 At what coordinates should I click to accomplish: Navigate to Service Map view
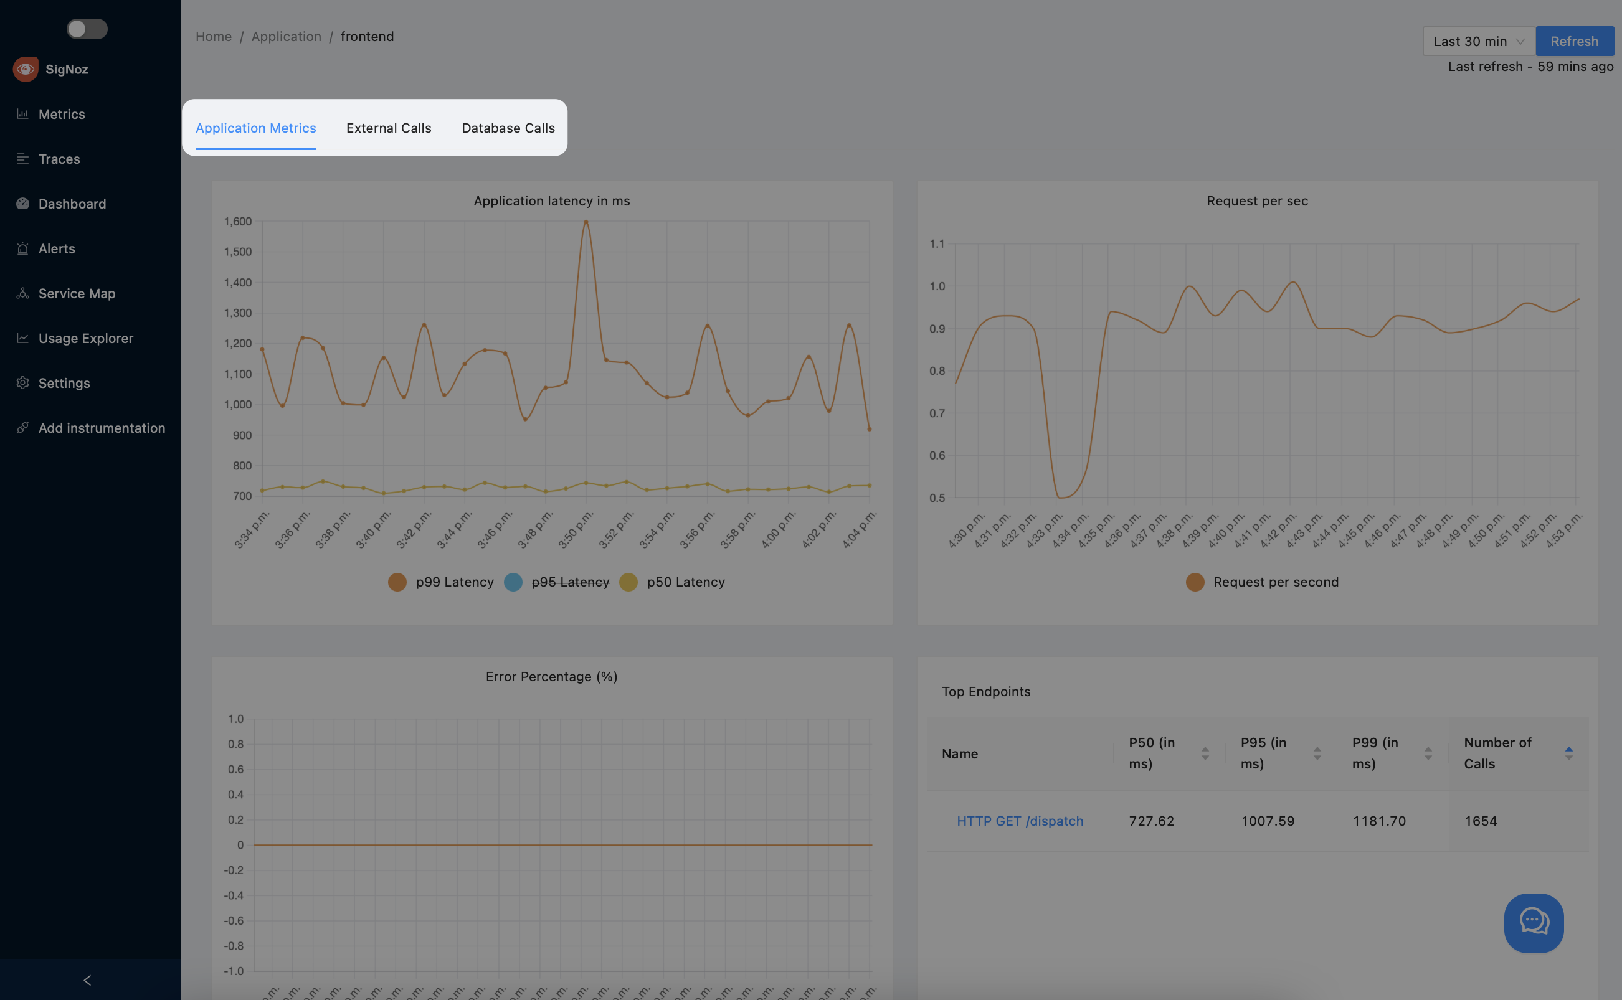tap(77, 293)
